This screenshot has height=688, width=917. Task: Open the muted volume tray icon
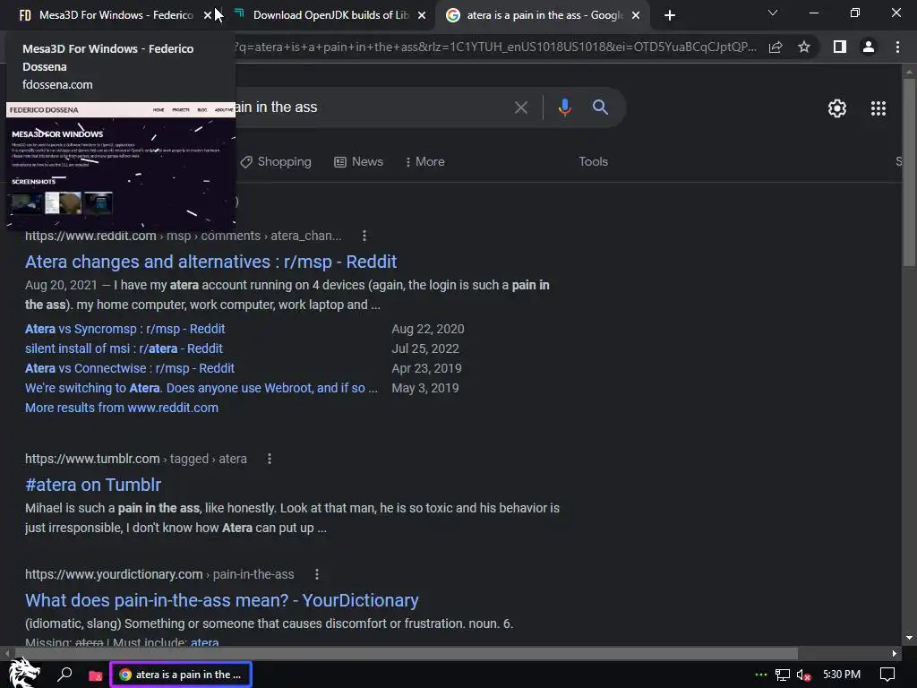803,675
